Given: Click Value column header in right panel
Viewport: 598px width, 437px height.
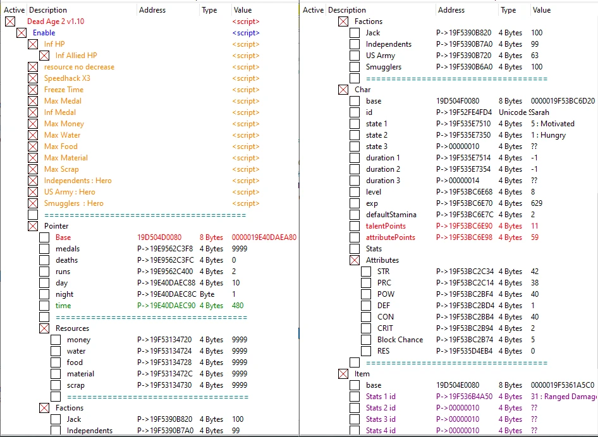Looking at the screenshot, I should (x=541, y=10).
